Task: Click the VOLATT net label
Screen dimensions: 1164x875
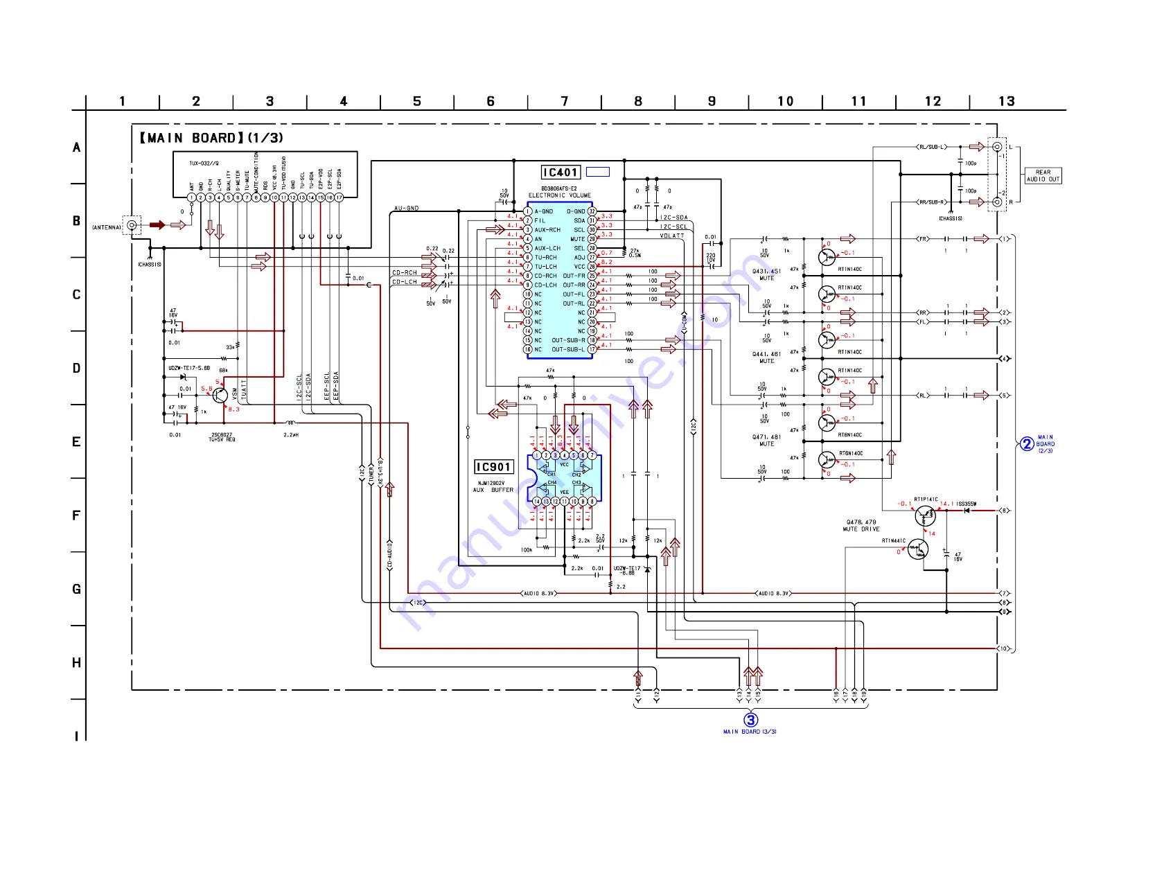Action: click(x=671, y=236)
